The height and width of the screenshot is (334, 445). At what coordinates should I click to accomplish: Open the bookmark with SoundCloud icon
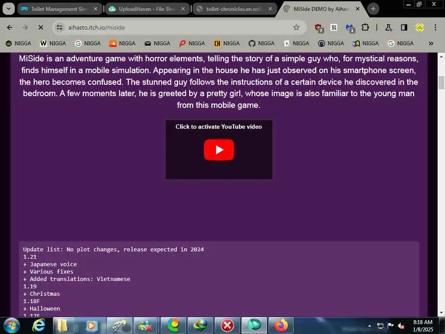(x=123, y=43)
